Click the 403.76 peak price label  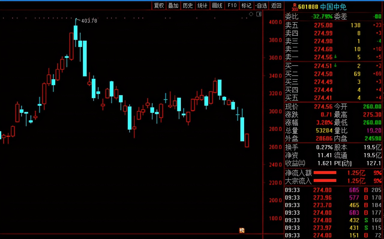[x=89, y=21]
